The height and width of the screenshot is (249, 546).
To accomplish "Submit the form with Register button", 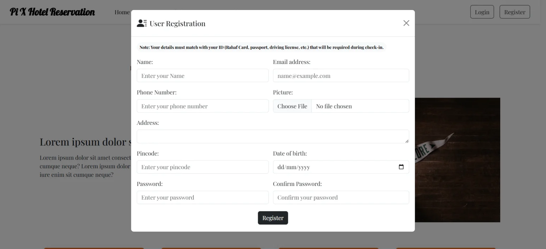I will pyautogui.click(x=273, y=218).
